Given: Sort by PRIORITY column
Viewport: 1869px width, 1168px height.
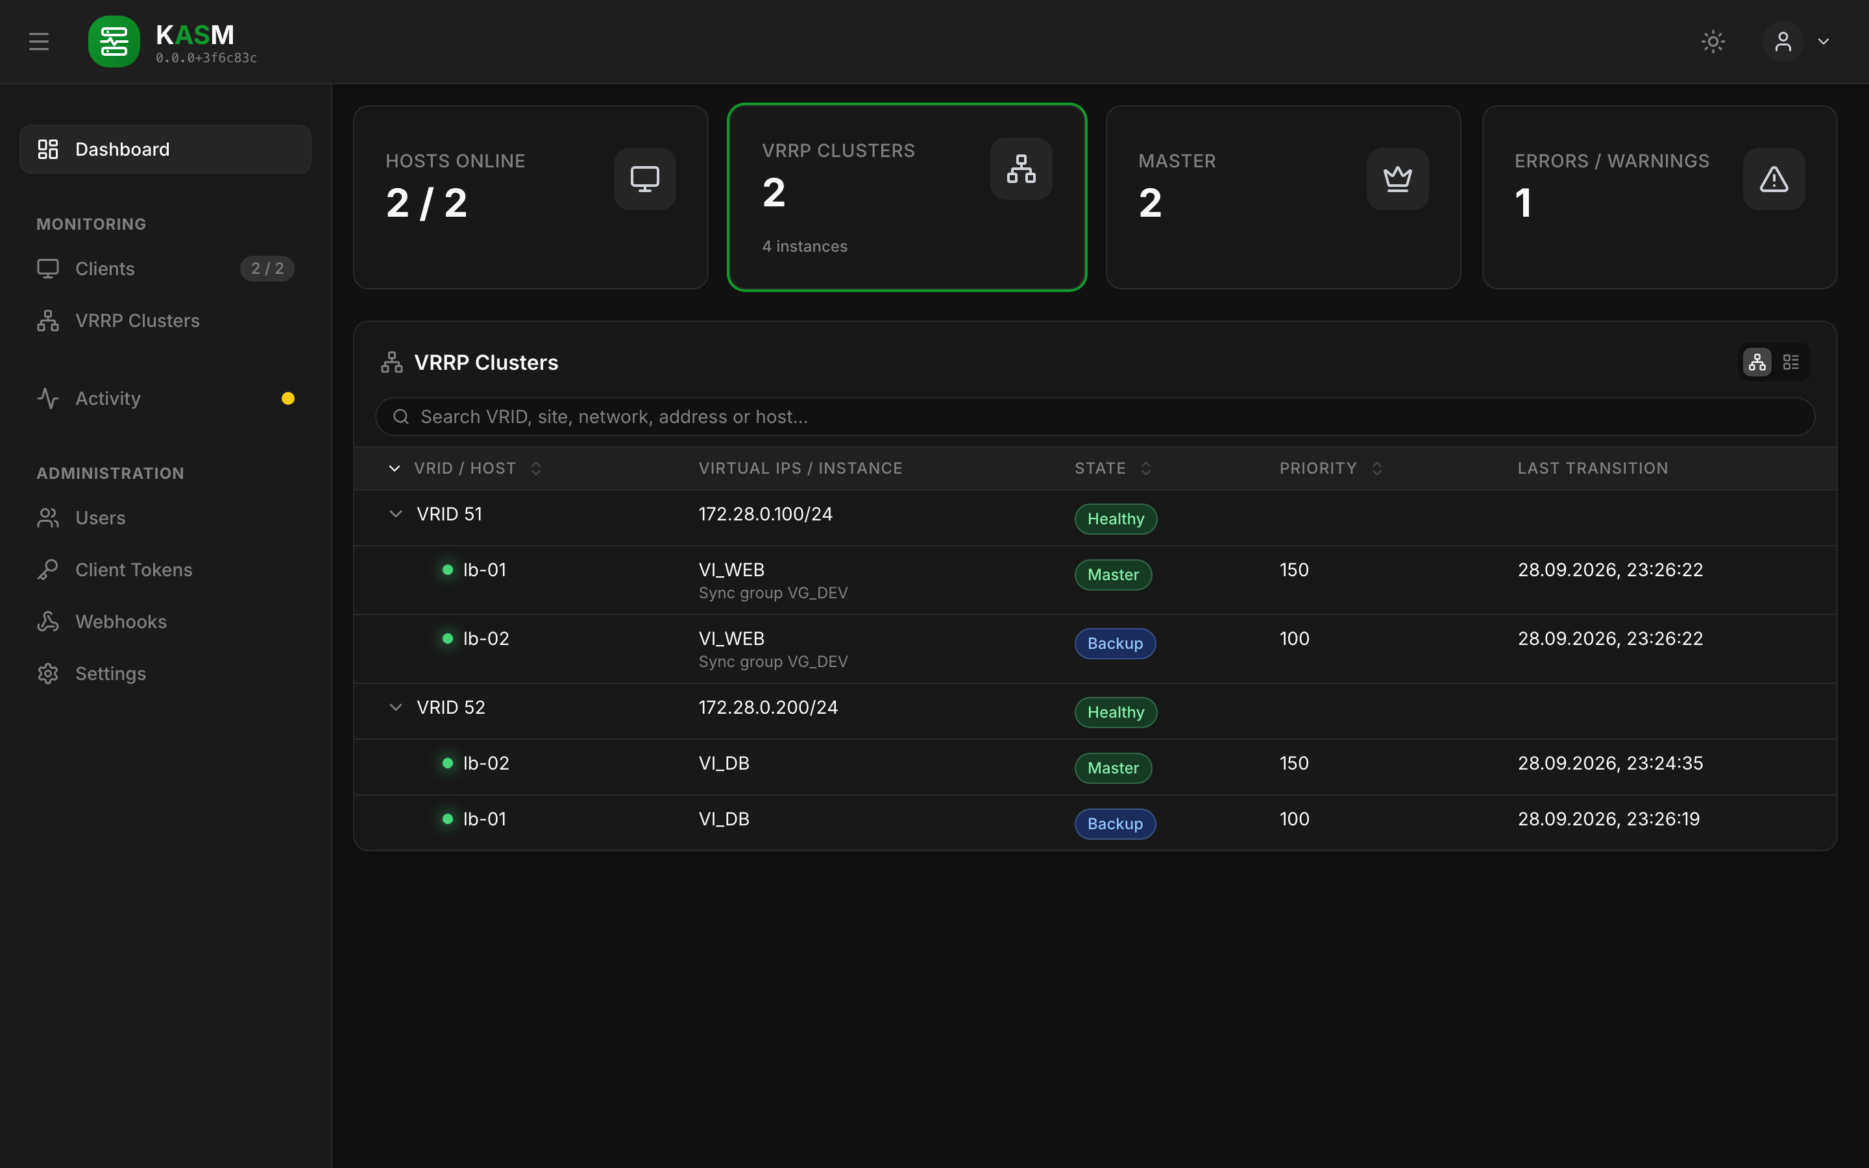Looking at the screenshot, I should click(x=1331, y=469).
